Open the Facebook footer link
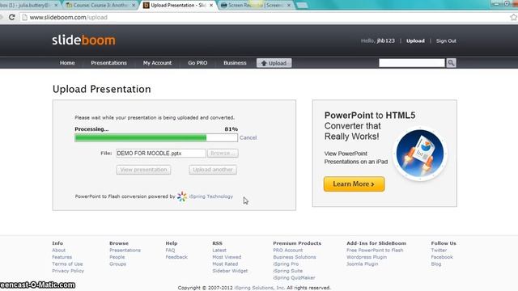The image size is (518, 291). click(x=442, y=257)
